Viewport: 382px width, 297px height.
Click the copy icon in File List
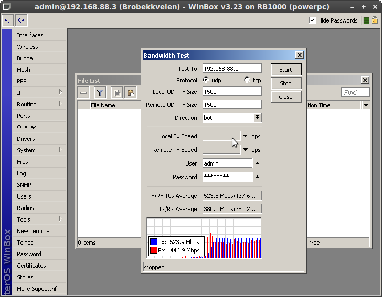pyautogui.click(x=116, y=93)
